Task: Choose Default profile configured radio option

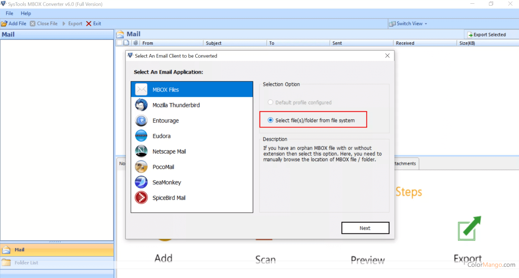Action: pyautogui.click(x=271, y=102)
